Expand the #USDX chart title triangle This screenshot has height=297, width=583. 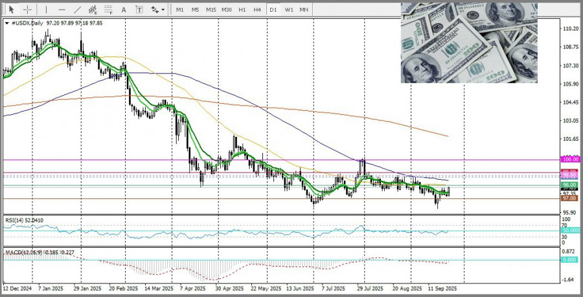click(x=6, y=23)
